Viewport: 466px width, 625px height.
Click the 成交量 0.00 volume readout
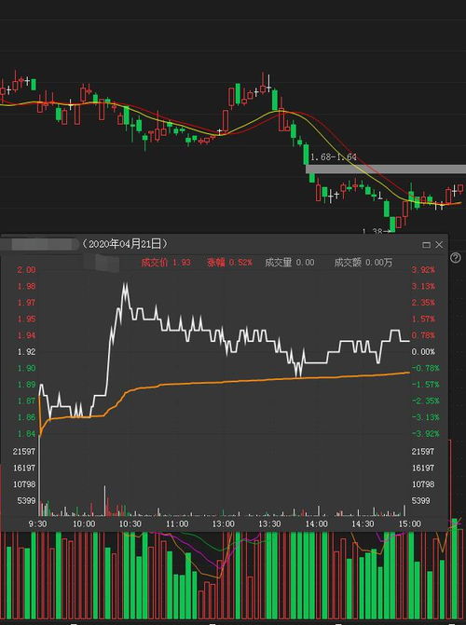(x=290, y=263)
